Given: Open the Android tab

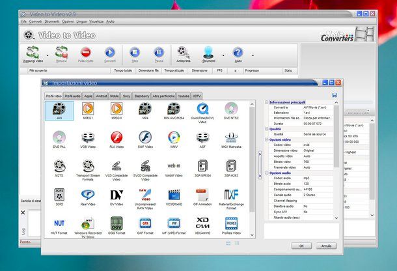Looking at the screenshot, I should 102,96.
